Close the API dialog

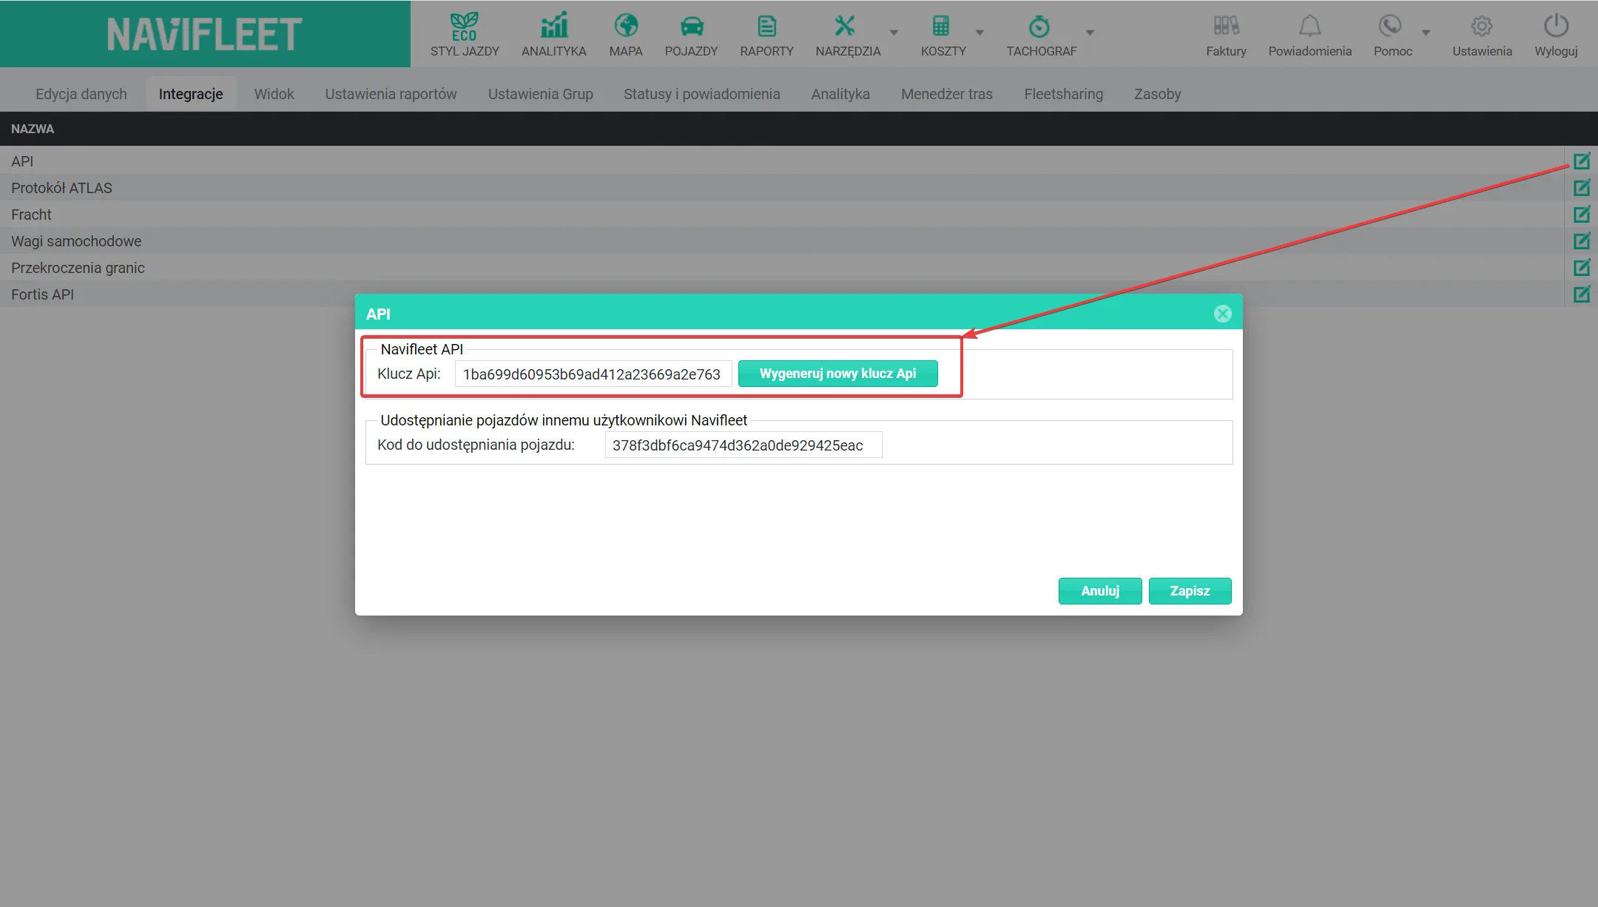1223,314
